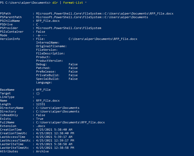194x156 pixels.
Task: Click the IsReadOnly property label
Action: pos(9,115)
